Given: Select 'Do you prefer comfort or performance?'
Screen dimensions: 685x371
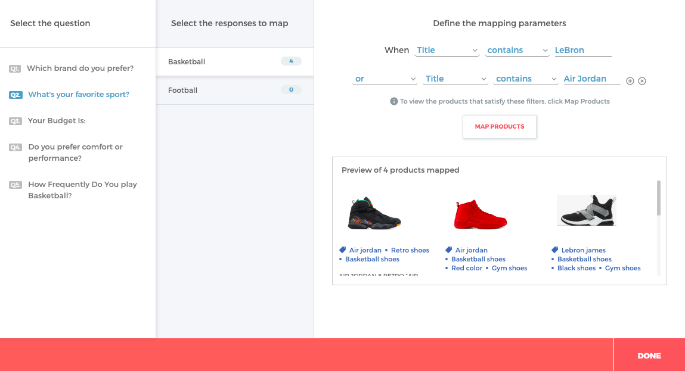Looking at the screenshot, I should (76, 152).
